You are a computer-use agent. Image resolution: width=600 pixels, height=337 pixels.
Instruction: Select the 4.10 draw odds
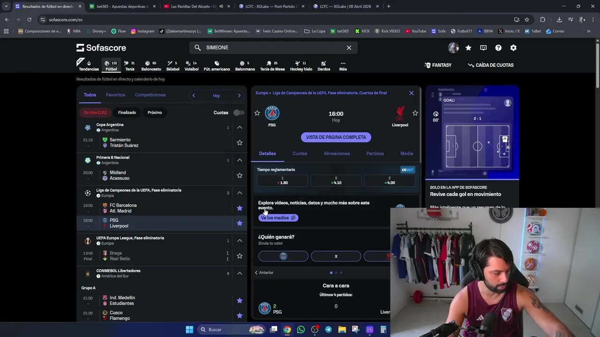point(336,180)
